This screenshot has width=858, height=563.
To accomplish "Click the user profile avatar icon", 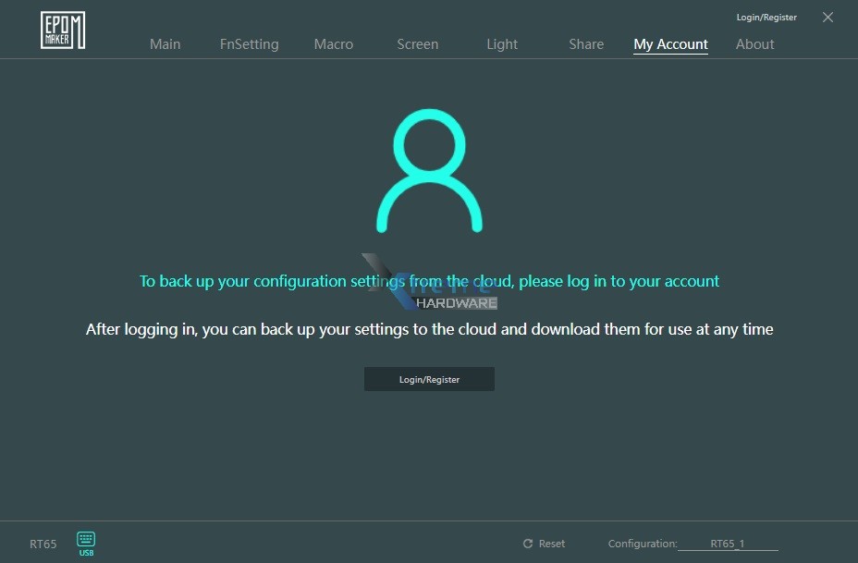I will point(429,171).
